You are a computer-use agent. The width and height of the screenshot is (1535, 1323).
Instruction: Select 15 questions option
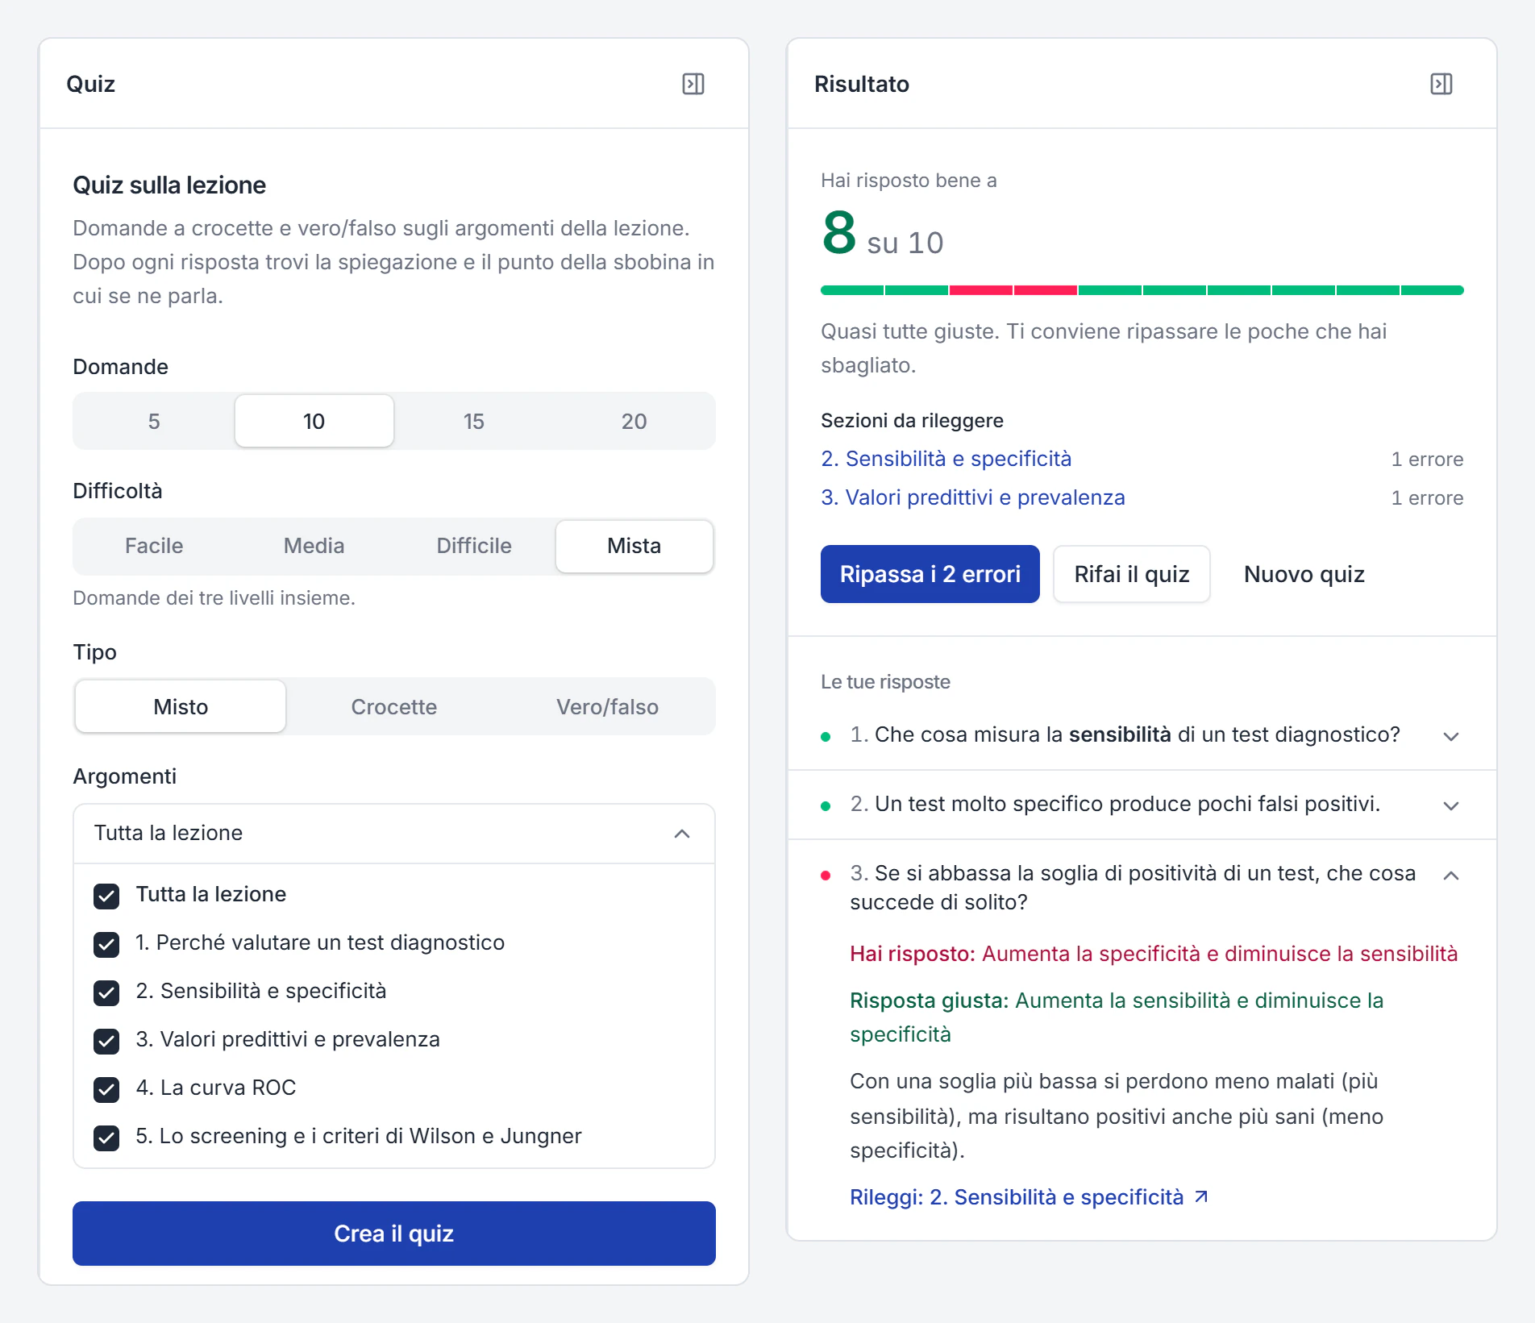[474, 421]
